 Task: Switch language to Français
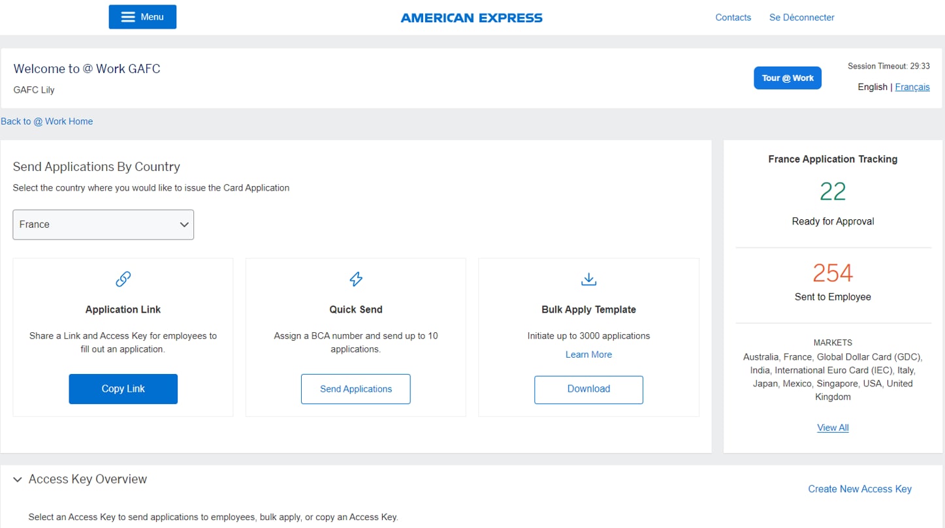point(912,87)
